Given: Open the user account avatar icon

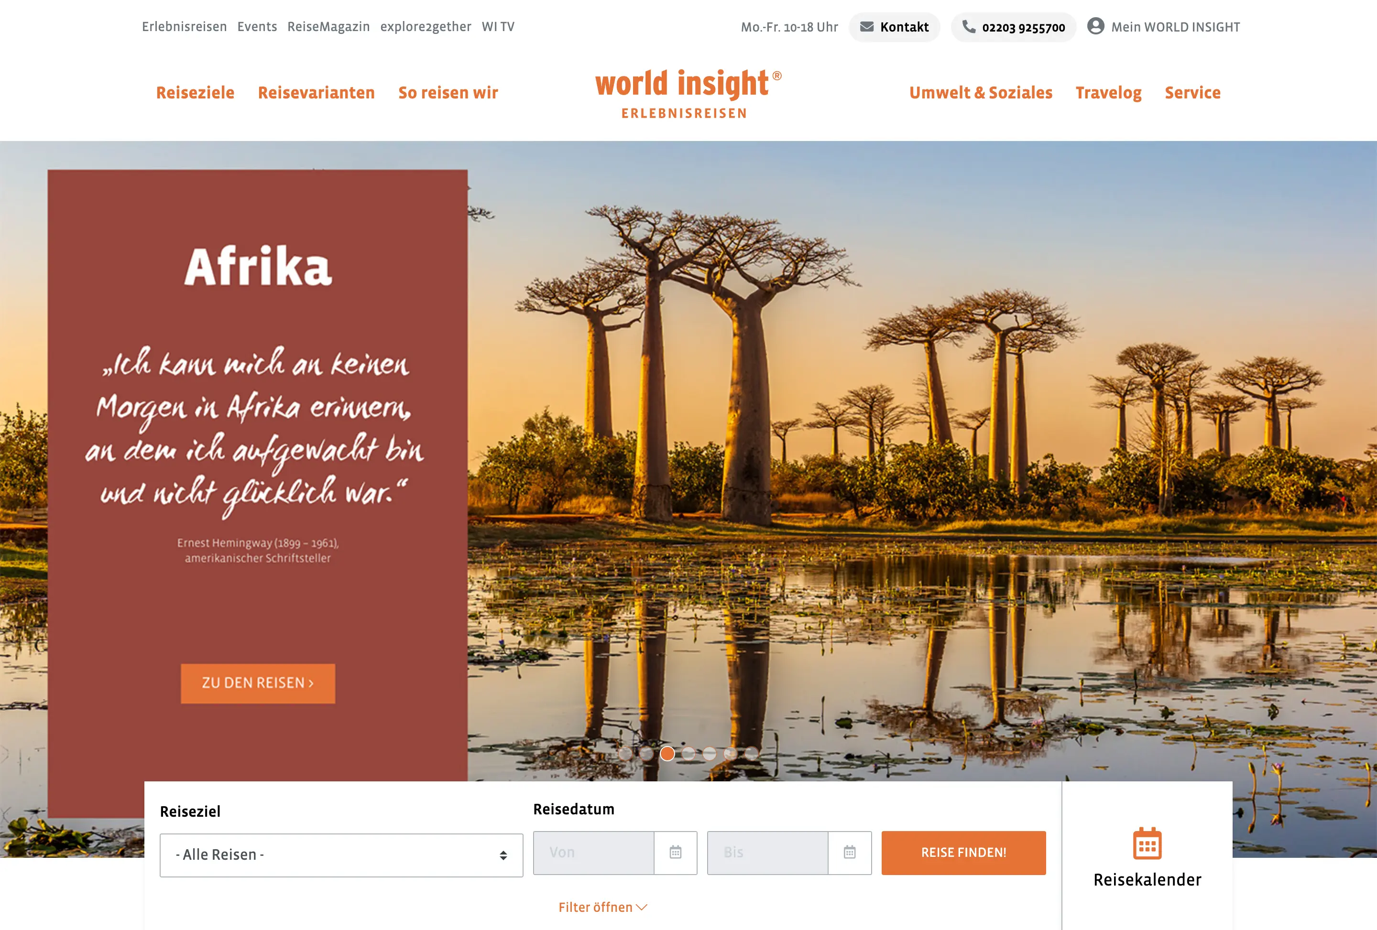Looking at the screenshot, I should tap(1095, 26).
